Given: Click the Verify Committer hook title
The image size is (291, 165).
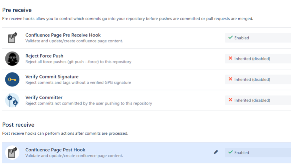Looking at the screenshot, I should [44, 97].
